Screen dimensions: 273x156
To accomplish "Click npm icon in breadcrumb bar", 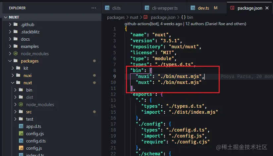I will point(146,17).
